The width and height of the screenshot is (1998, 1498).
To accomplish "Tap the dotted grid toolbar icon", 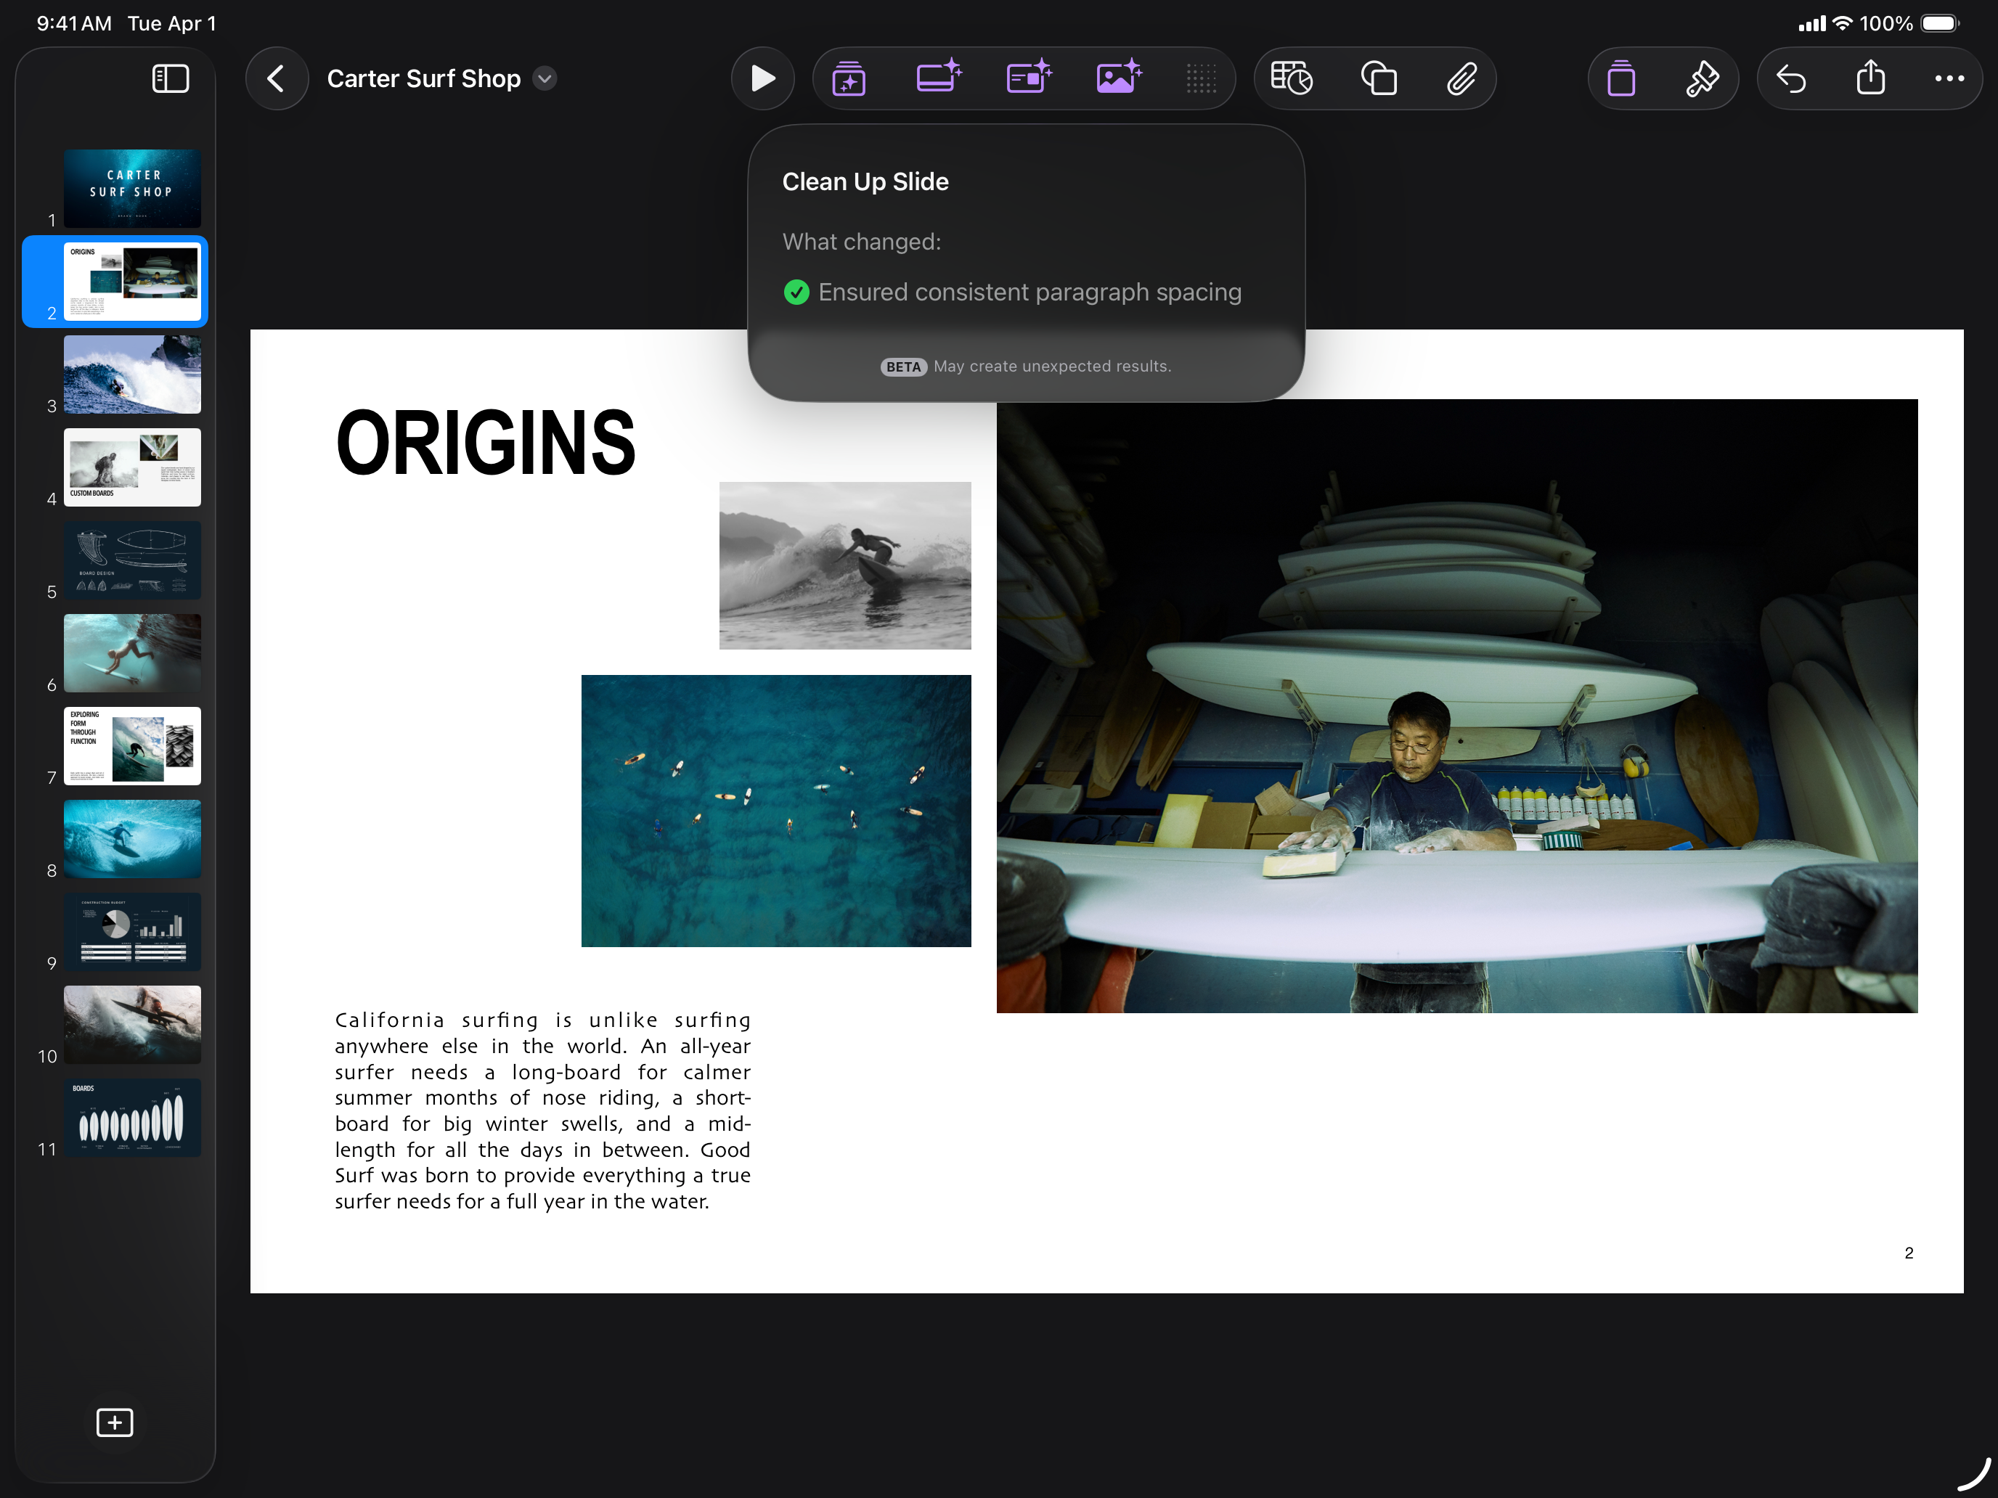I will coord(1200,78).
